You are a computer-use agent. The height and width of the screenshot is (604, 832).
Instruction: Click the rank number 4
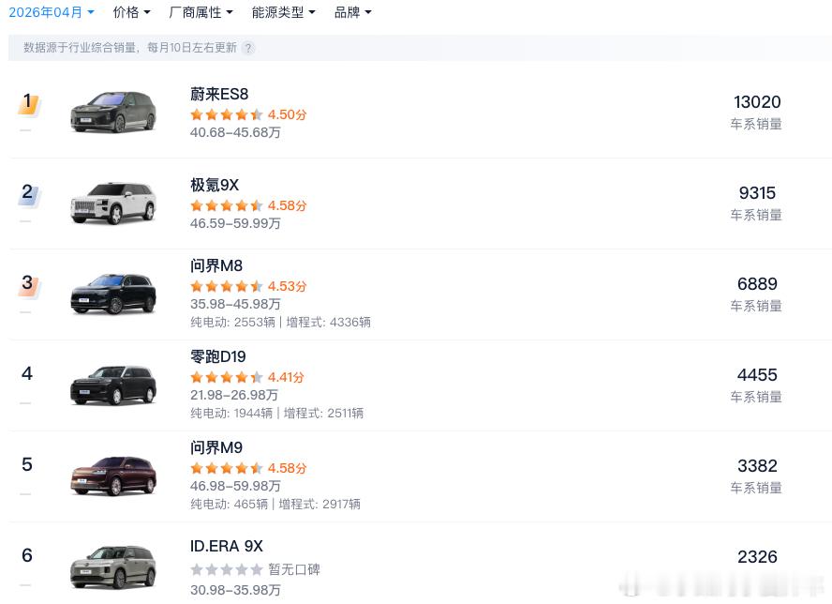(x=27, y=373)
